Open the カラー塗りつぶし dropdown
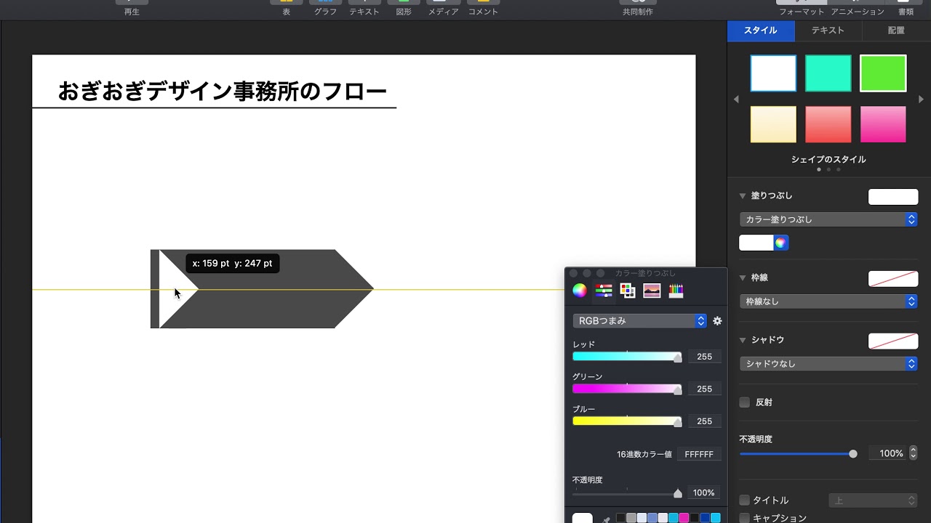 pos(828,219)
